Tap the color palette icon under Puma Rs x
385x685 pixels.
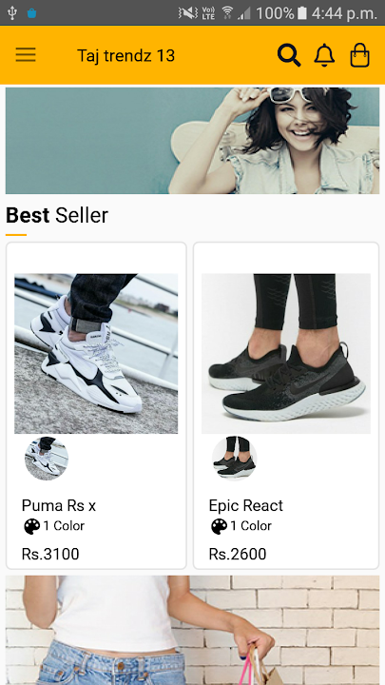pyautogui.click(x=32, y=526)
